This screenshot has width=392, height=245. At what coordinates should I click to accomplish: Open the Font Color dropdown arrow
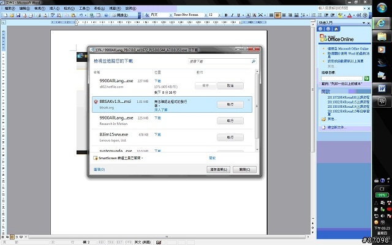click(x=354, y=15)
